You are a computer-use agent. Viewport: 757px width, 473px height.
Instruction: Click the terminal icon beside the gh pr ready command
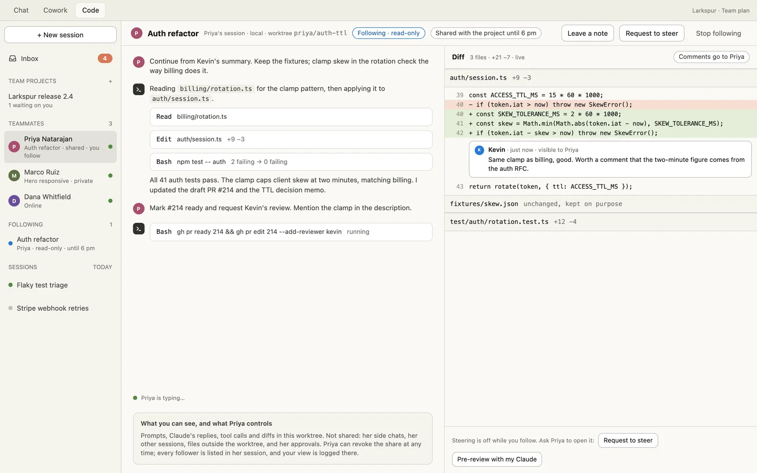[x=139, y=229]
